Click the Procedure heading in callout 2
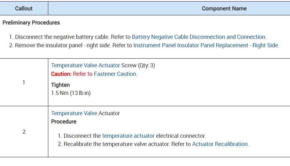290x166 pixels. tap(64, 122)
